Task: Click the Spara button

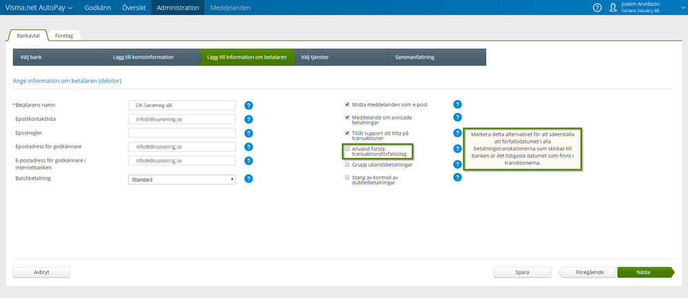Action: click(522, 272)
